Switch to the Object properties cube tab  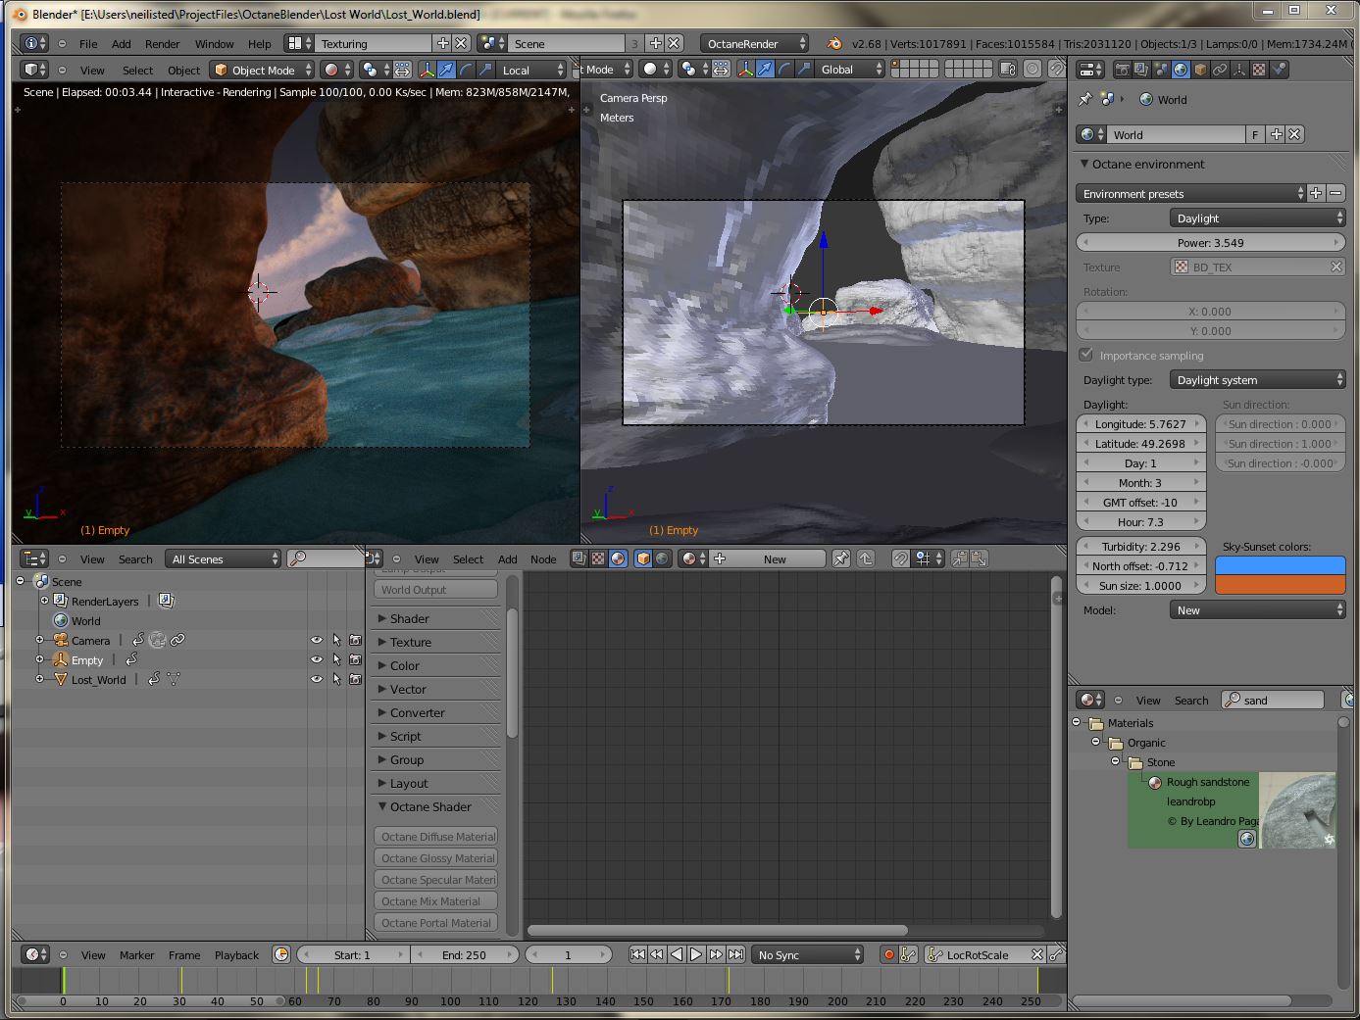(1200, 70)
